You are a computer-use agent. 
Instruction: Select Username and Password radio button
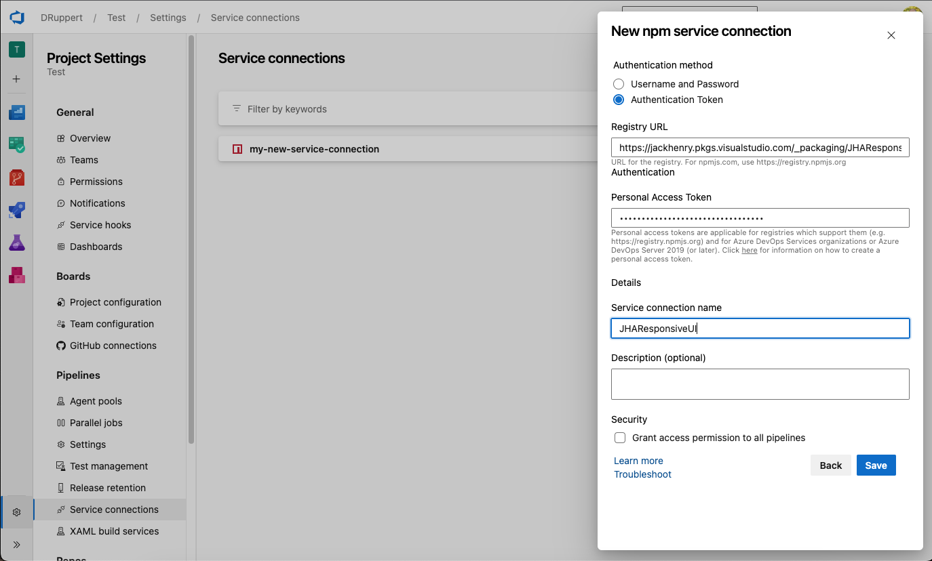[619, 84]
